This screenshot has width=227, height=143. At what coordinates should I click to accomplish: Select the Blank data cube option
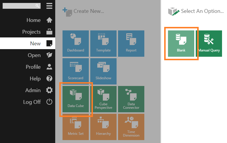click(x=181, y=43)
